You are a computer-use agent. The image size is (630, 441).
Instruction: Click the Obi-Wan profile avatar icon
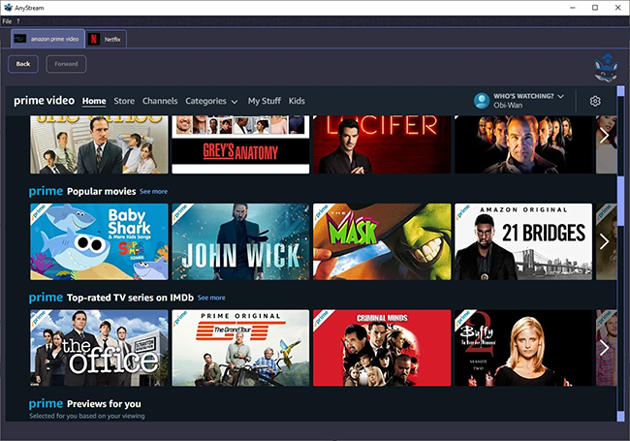point(481,101)
